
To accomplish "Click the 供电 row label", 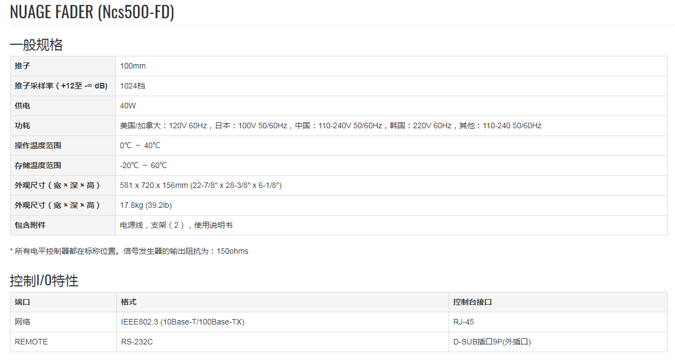I will pos(23,106).
